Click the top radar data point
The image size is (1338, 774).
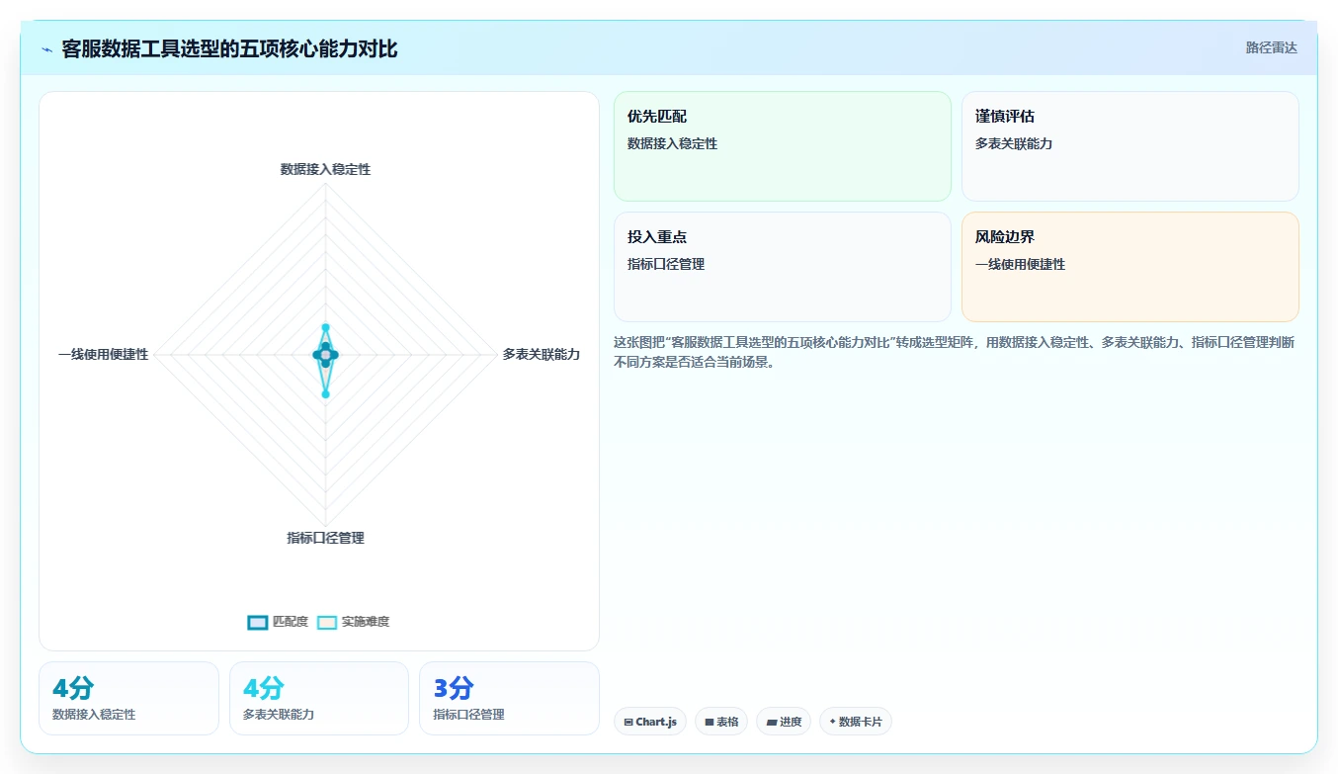point(325,327)
